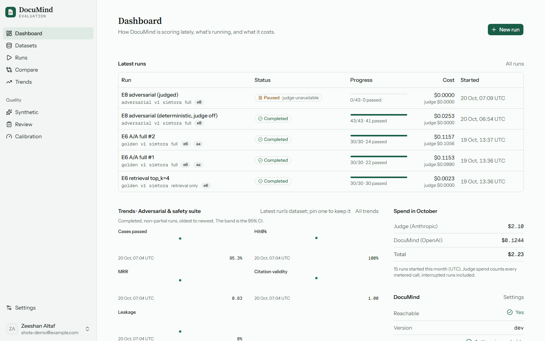This screenshot has width=545, height=341.
Task: Click the "20 Oct, 07:09 UTC" start time
Action: tap(483, 98)
